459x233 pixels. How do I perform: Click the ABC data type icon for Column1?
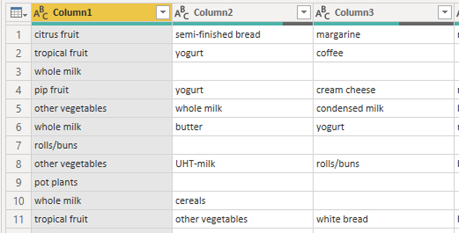[40, 12]
